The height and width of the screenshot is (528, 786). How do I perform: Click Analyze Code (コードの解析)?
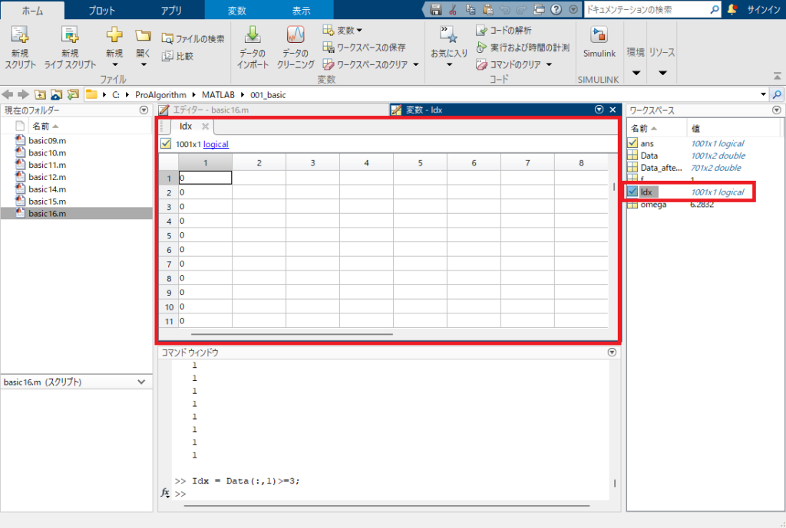pyautogui.click(x=504, y=31)
